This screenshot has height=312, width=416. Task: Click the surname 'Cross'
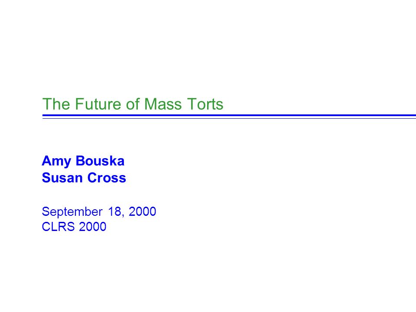click(x=107, y=178)
